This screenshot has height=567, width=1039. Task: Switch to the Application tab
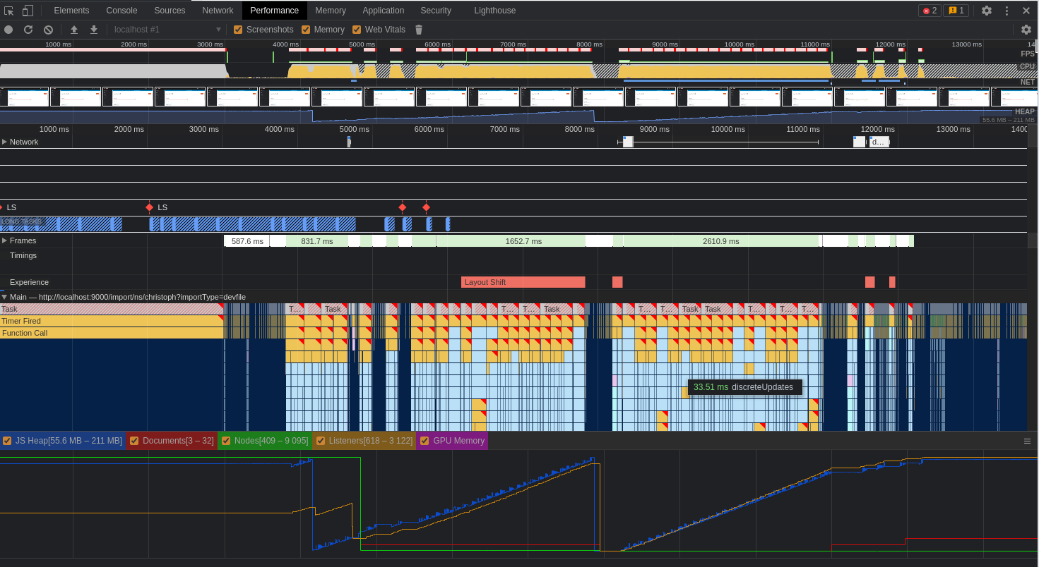coord(384,11)
